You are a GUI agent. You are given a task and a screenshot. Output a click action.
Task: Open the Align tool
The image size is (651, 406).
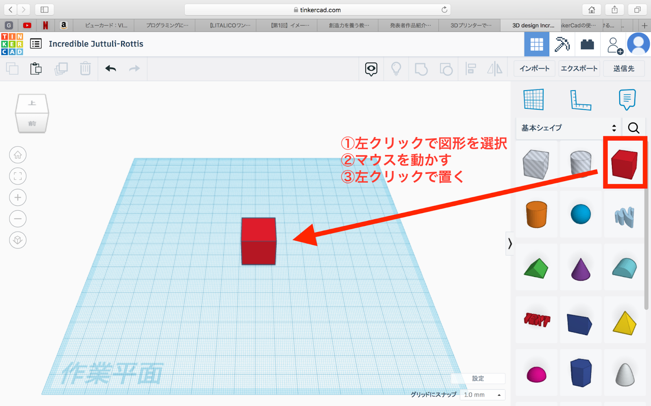tap(471, 69)
